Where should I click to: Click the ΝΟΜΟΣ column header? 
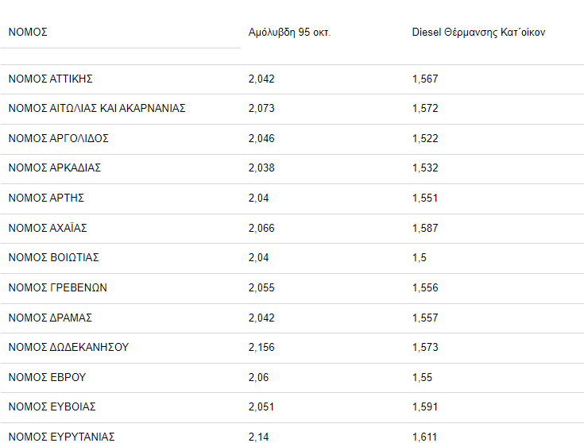pyautogui.click(x=28, y=32)
